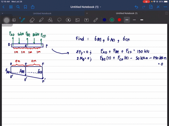Screen dimensions: 169x126
Task: Open the share/export icon
Action: [x=33, y=7]
